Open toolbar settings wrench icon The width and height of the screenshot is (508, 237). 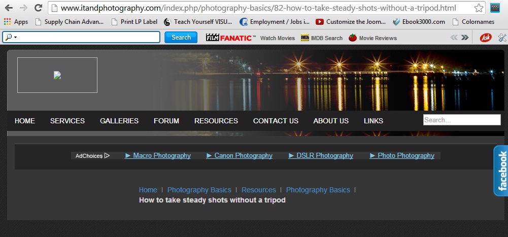502,38
